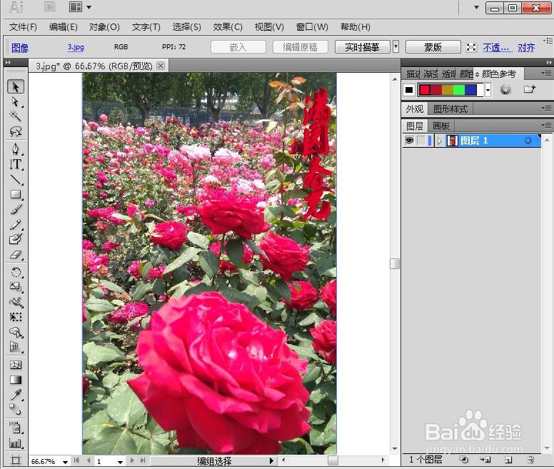Select the Eyedropper tool

pyautogui.click(x=16, y=395)
